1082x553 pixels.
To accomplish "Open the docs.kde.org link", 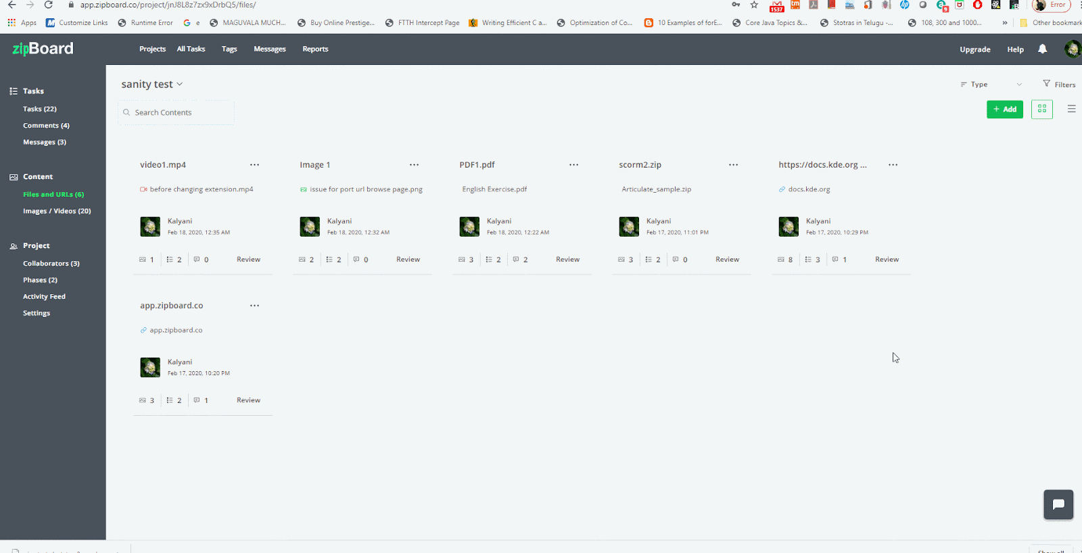I will (809, 189).
